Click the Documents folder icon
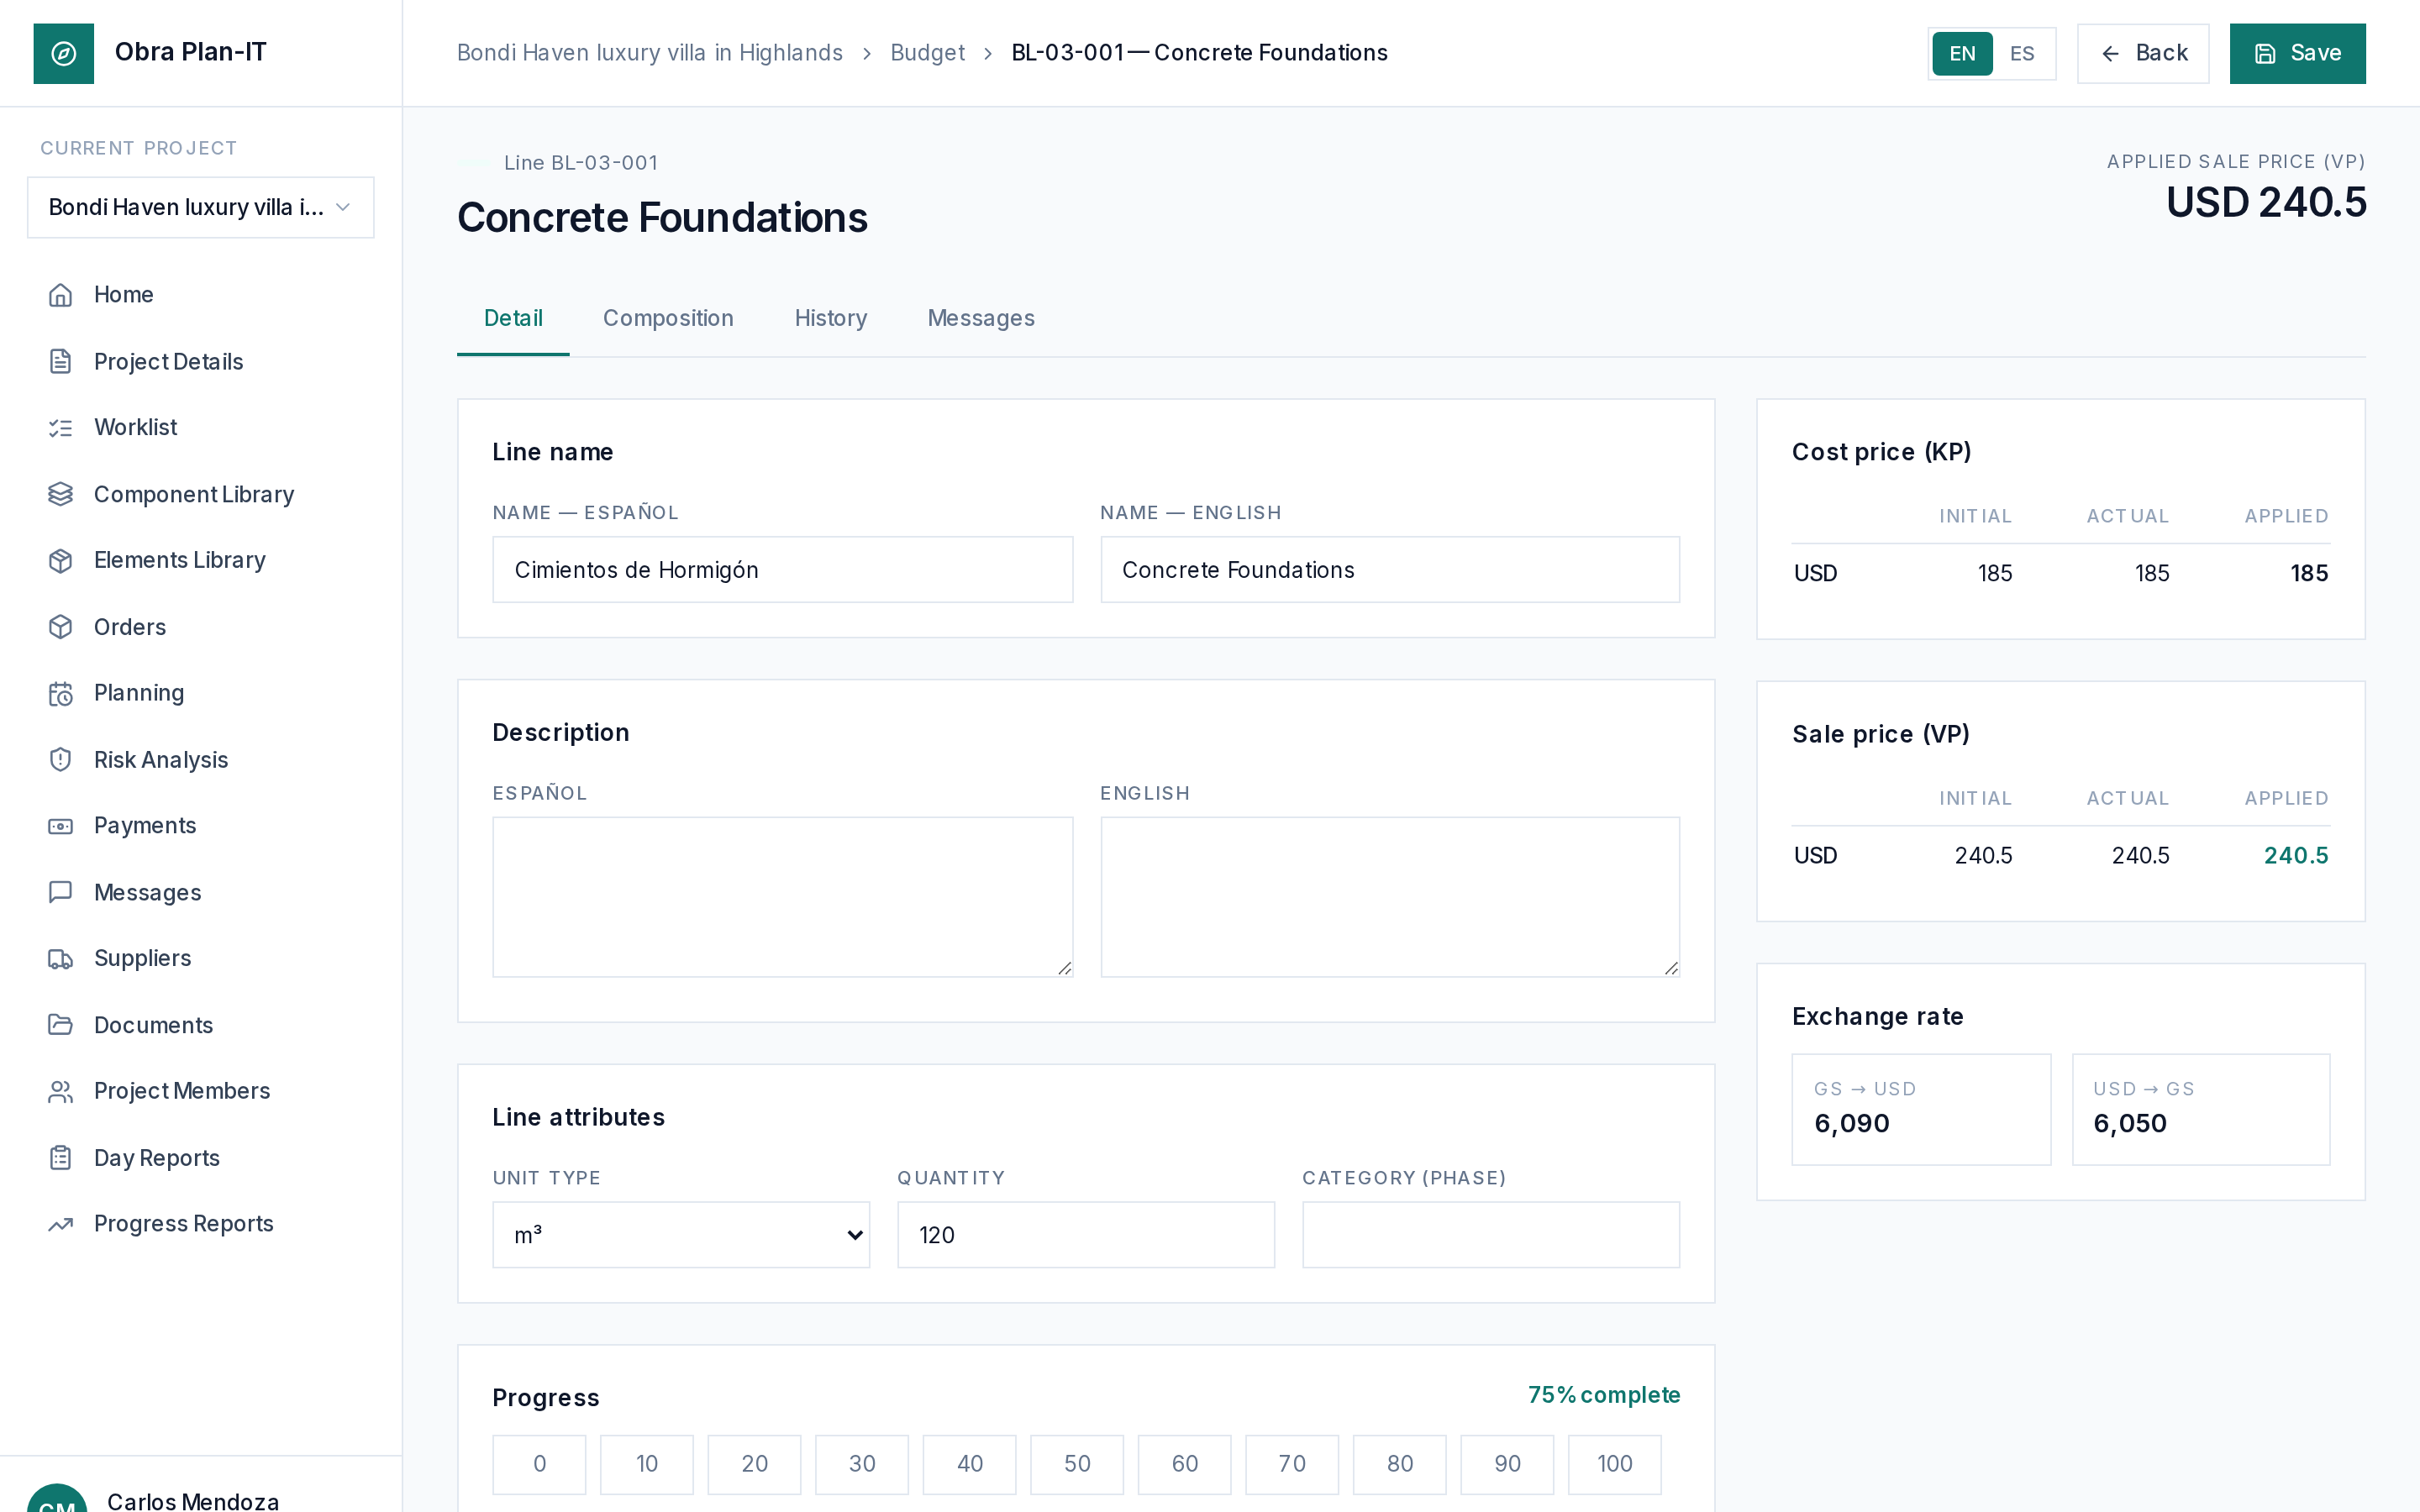 tap(61, 1025)
